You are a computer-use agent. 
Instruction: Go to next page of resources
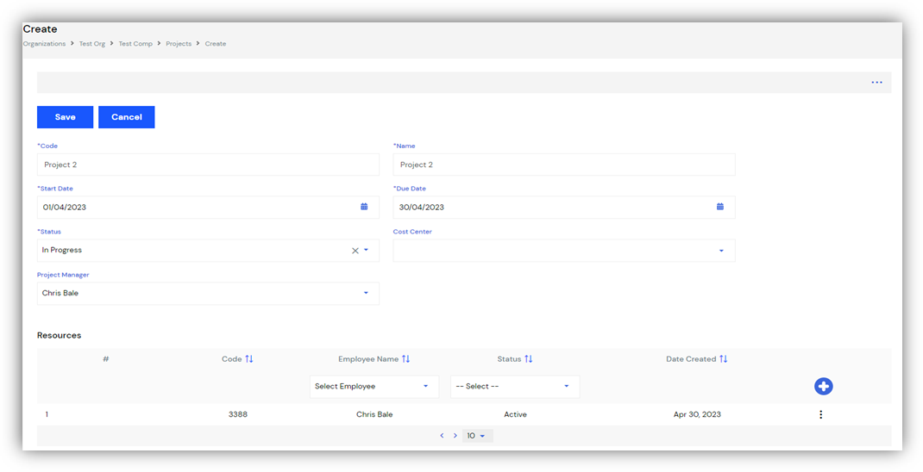(x=455, y=436)
